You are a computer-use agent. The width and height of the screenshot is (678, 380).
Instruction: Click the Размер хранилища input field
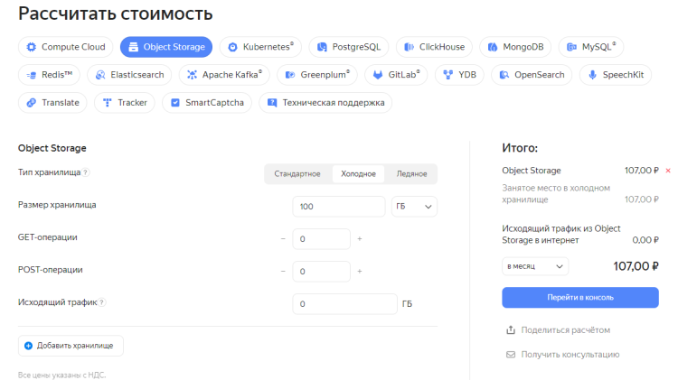339,207
